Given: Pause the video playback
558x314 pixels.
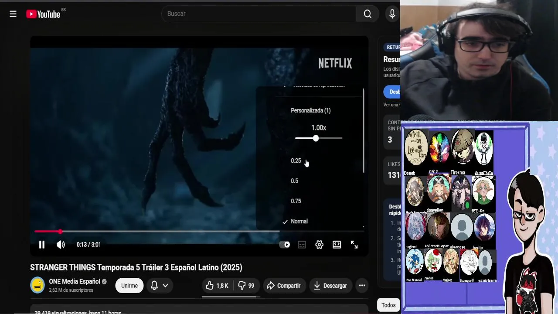Looking at the screenshot, I should point(42,245).
